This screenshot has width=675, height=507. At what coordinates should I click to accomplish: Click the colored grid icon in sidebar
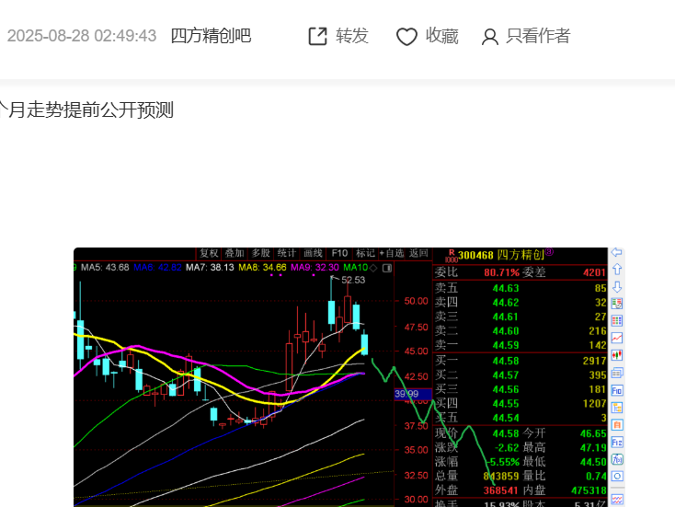point(617,321)
